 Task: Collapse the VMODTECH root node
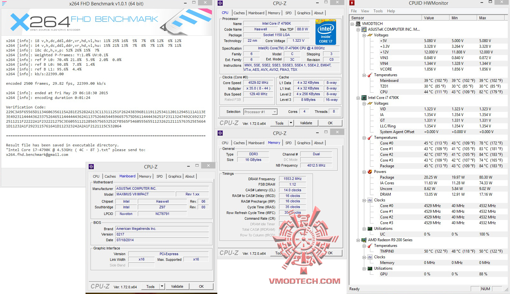pyautogui.click(x=352, y=24)
